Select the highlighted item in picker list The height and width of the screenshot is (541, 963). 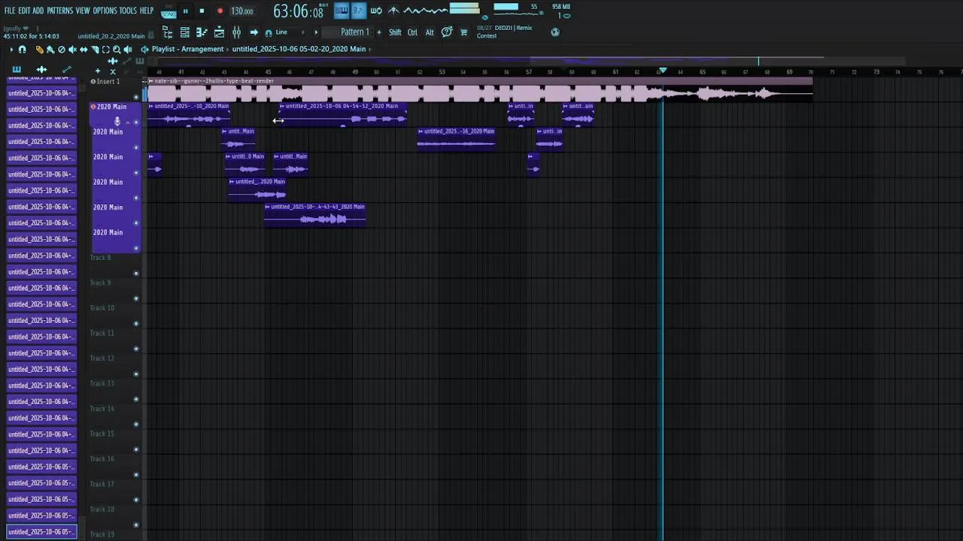pyautogui.click(x=41, y=532)
